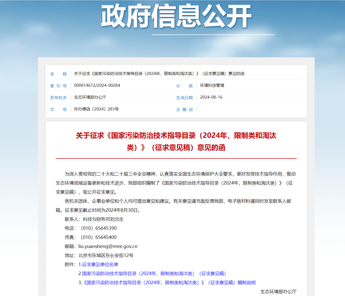Click the address 北京市东城区东长安街12号

[x=106, y=255]
